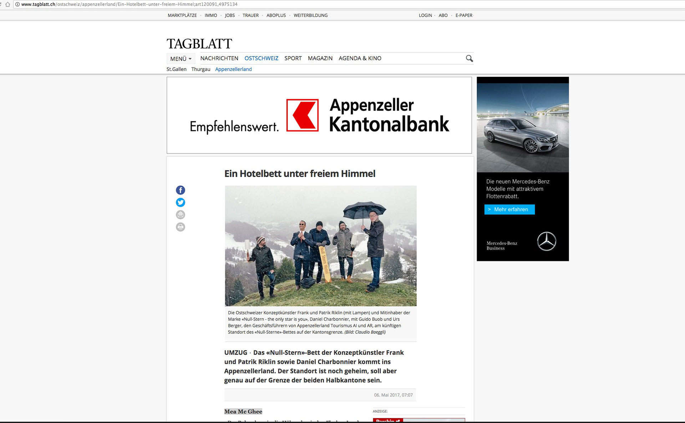Image resolution: width=685 pixels, height=423 pixels.
Task: Select the St.Gallen sub-region tab
Action: tap(176, 69)
